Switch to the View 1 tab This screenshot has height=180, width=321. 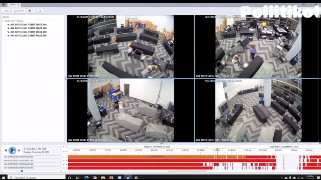(x=13, y=5)
